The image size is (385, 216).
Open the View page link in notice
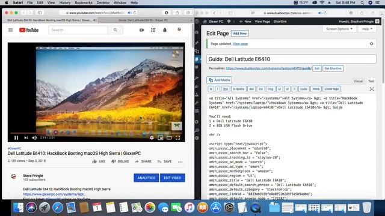tap(240, 44)
